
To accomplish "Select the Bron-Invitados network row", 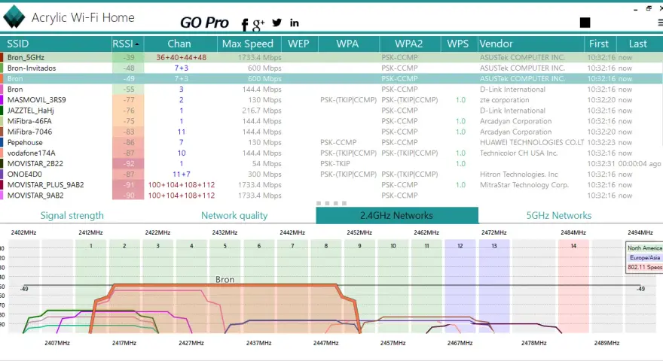I will [331, 68].
